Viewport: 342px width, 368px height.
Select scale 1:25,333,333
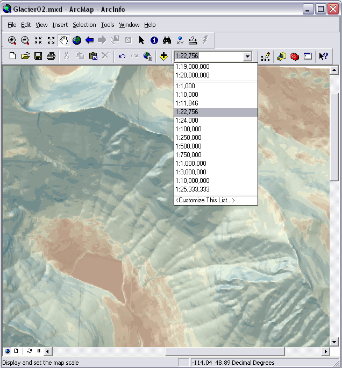click(216, 189)
